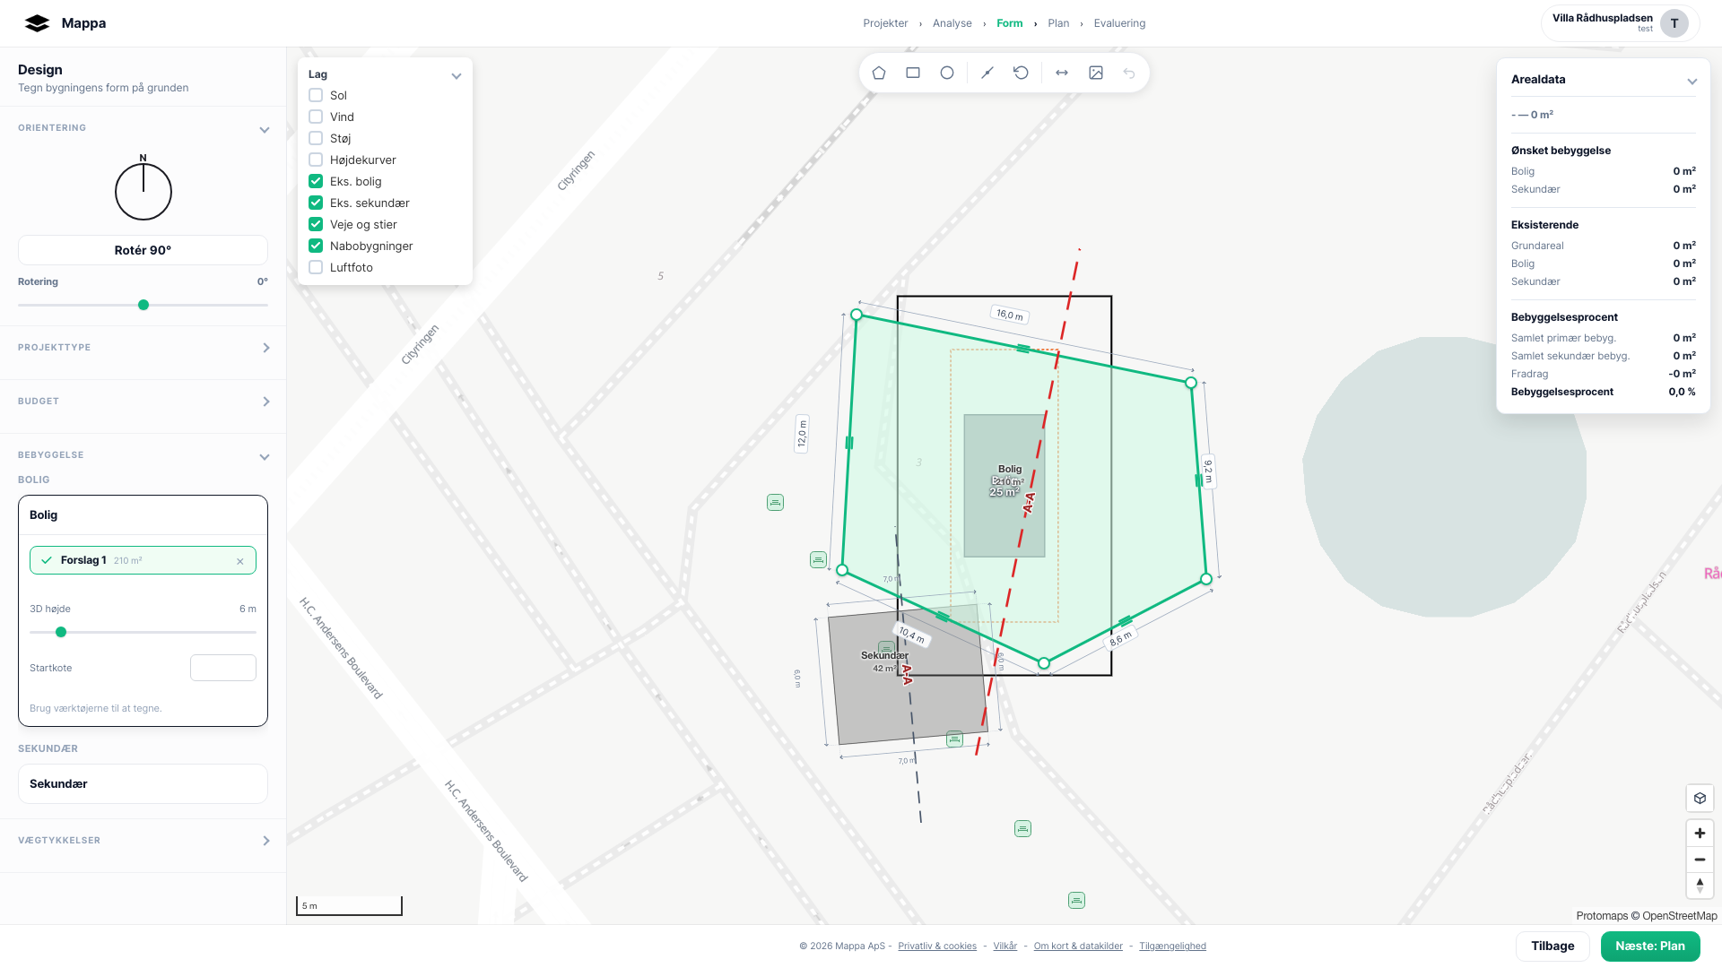This screenshot has width=1722, height=968.
Task: Activate the horizontal measure arrow tool
Action: click(1062, 73)
